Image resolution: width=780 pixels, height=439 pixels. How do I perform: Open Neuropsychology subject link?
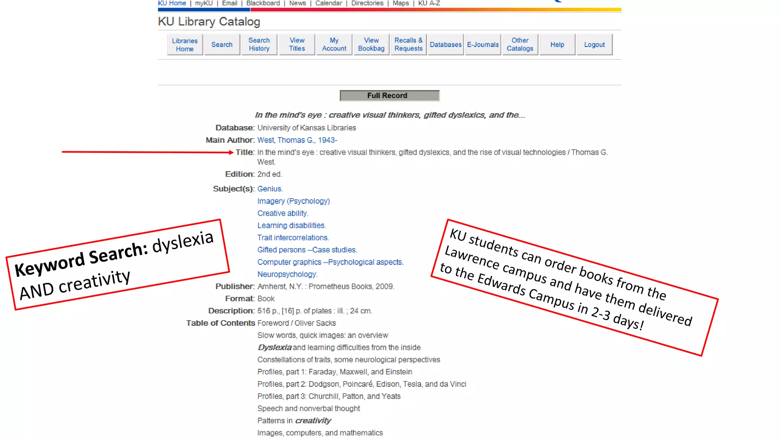pyautogui.click(x=287, y=274)
